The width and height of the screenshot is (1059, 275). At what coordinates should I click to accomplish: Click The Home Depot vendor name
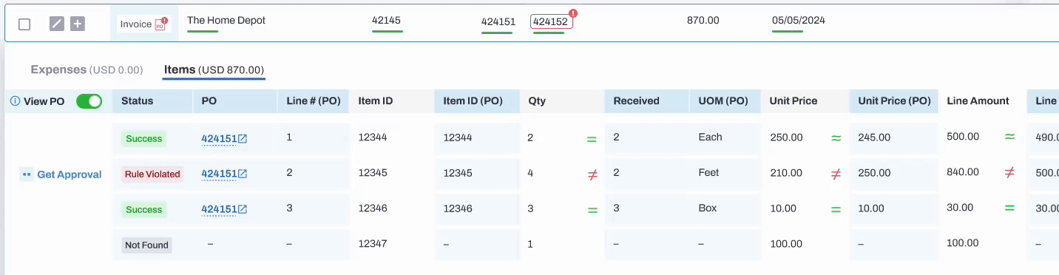point(226,20)
